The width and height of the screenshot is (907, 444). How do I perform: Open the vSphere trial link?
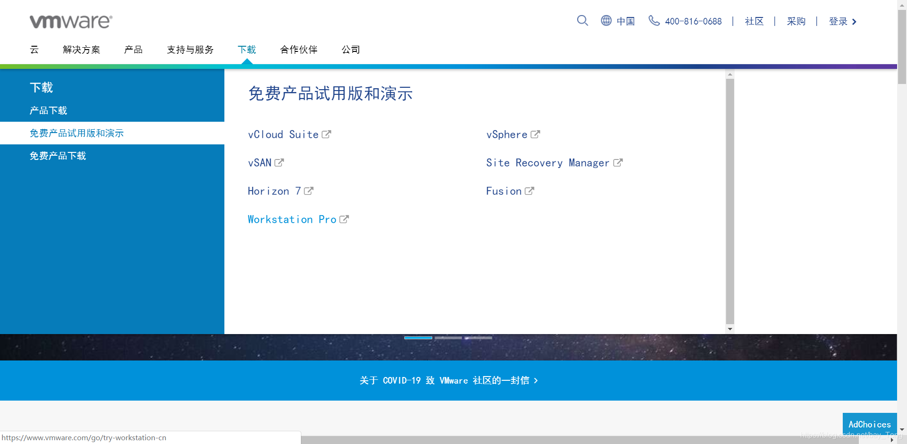click(507, 134)
